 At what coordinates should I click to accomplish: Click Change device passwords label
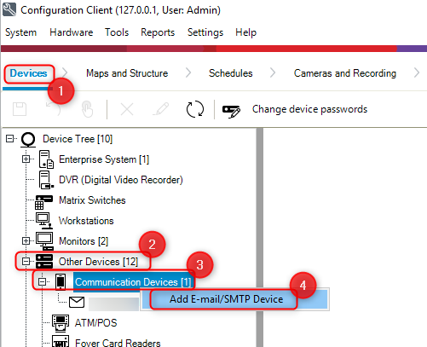pyautogui.click(x=309, y=109)
